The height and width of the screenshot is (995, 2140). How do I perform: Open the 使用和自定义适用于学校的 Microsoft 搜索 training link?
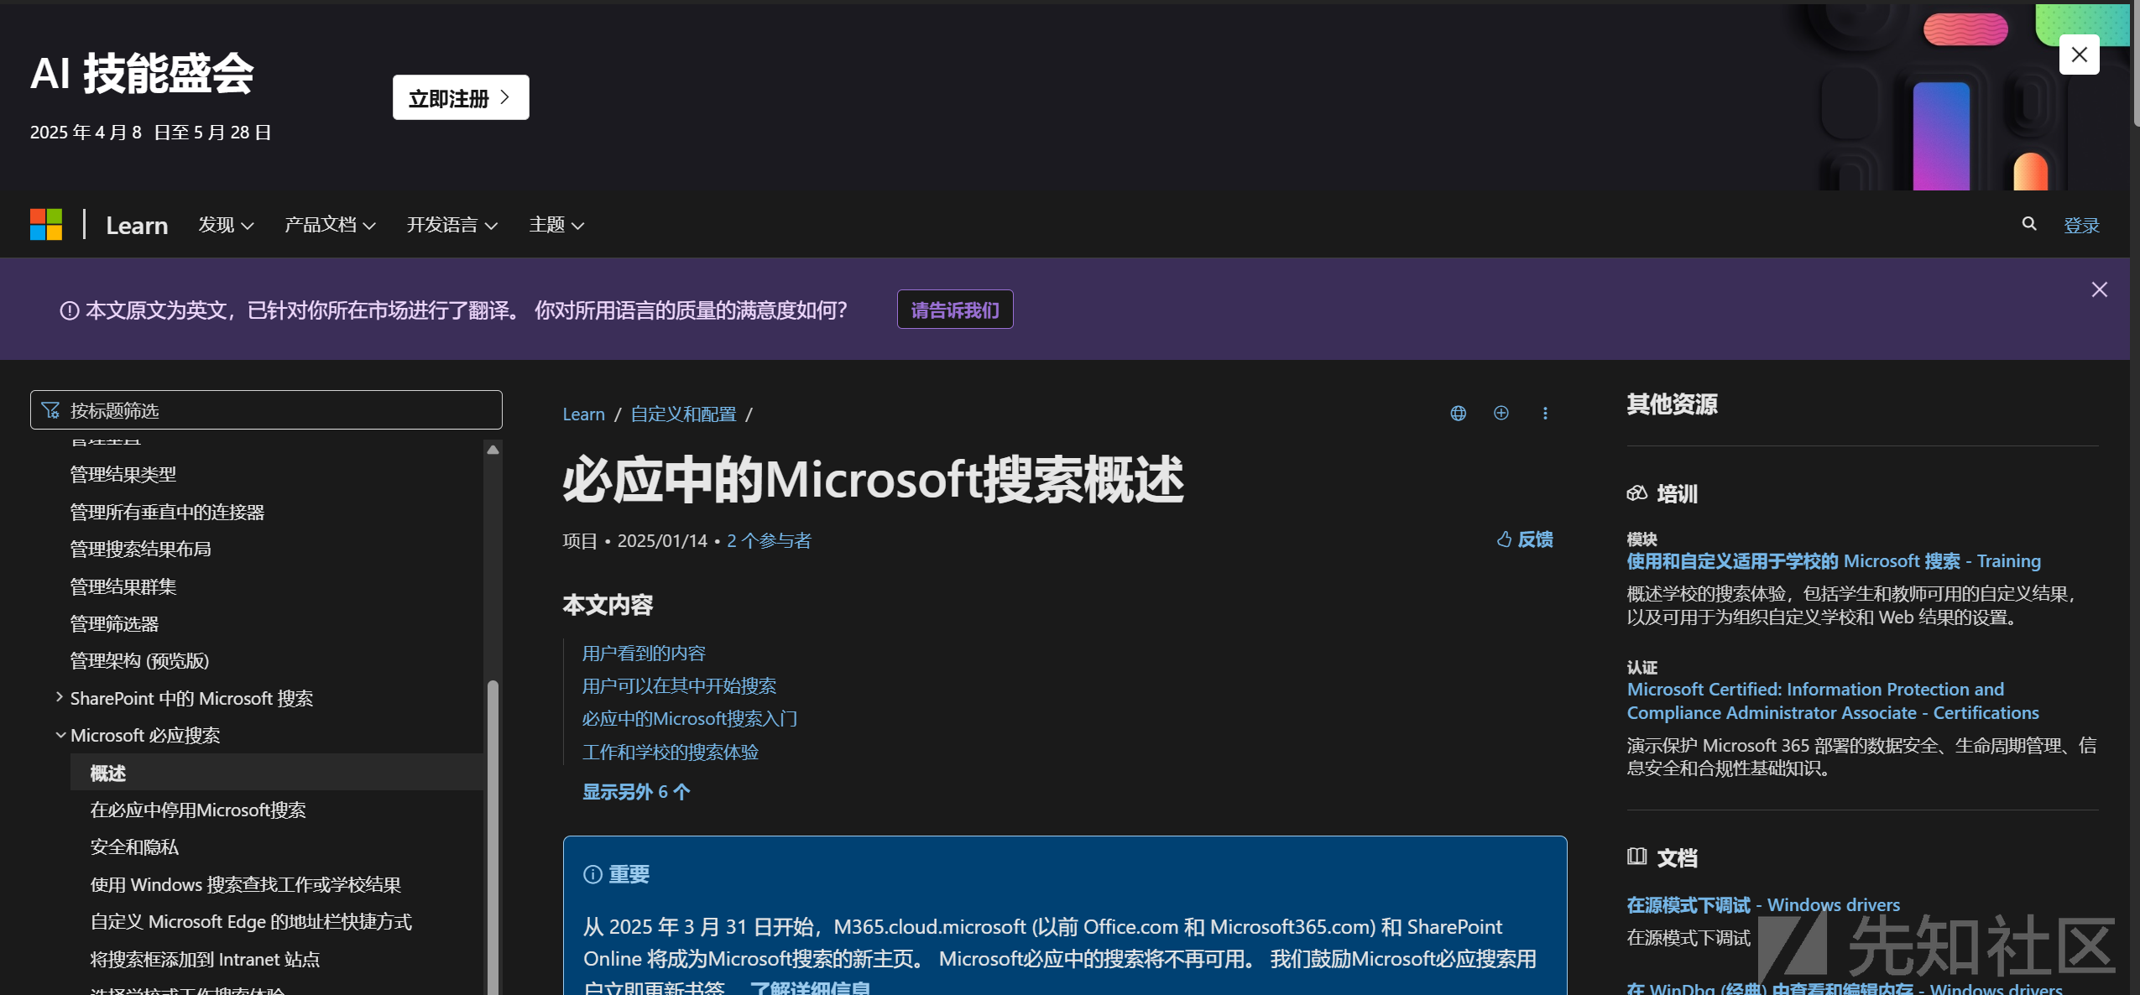[1834, 561]
